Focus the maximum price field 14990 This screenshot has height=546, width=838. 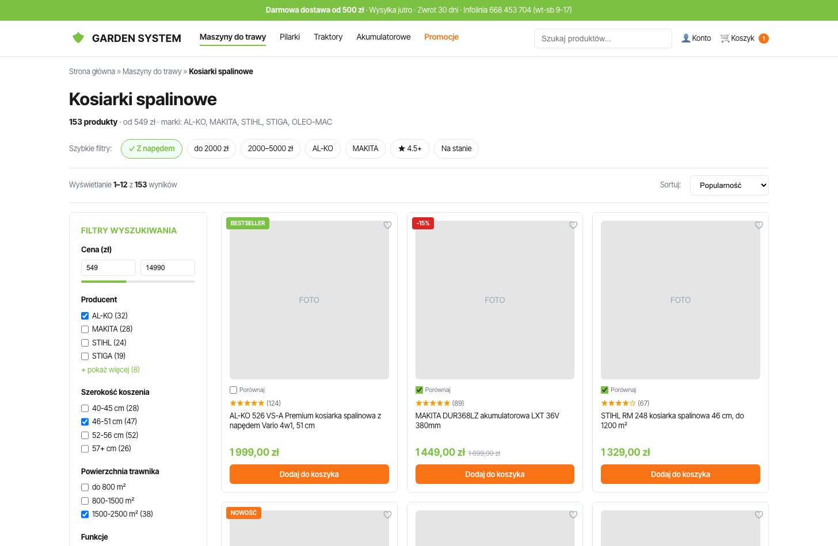point(167,268)
